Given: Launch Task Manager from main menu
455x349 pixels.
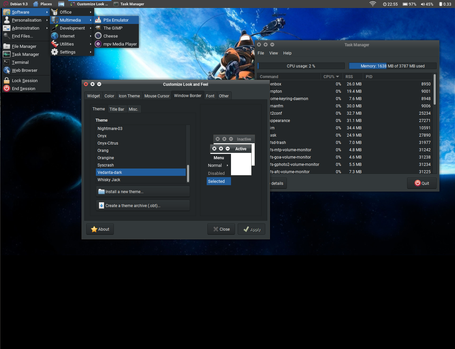Looking at the screenshot, I should click(26, 54).
